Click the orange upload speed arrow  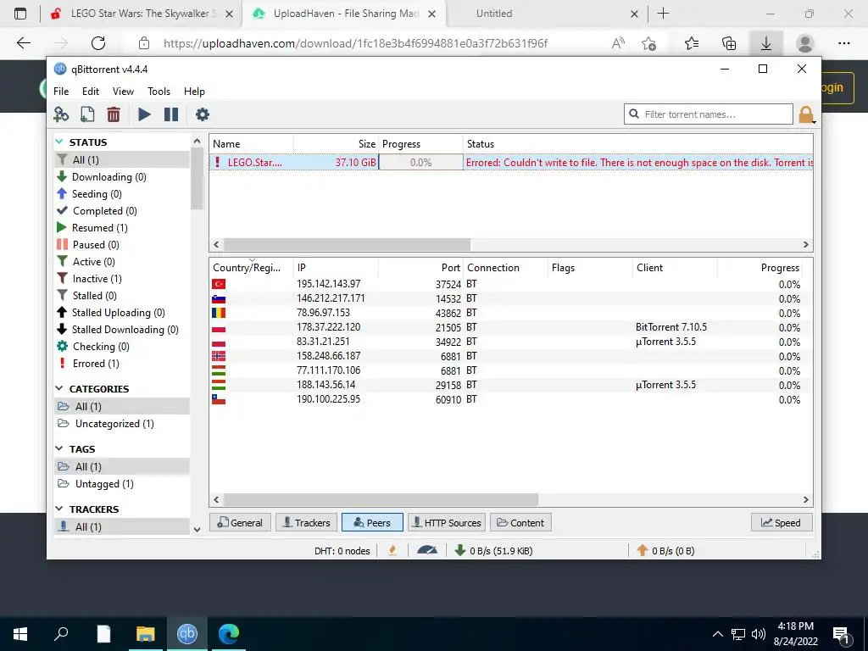tap(643, 550)
